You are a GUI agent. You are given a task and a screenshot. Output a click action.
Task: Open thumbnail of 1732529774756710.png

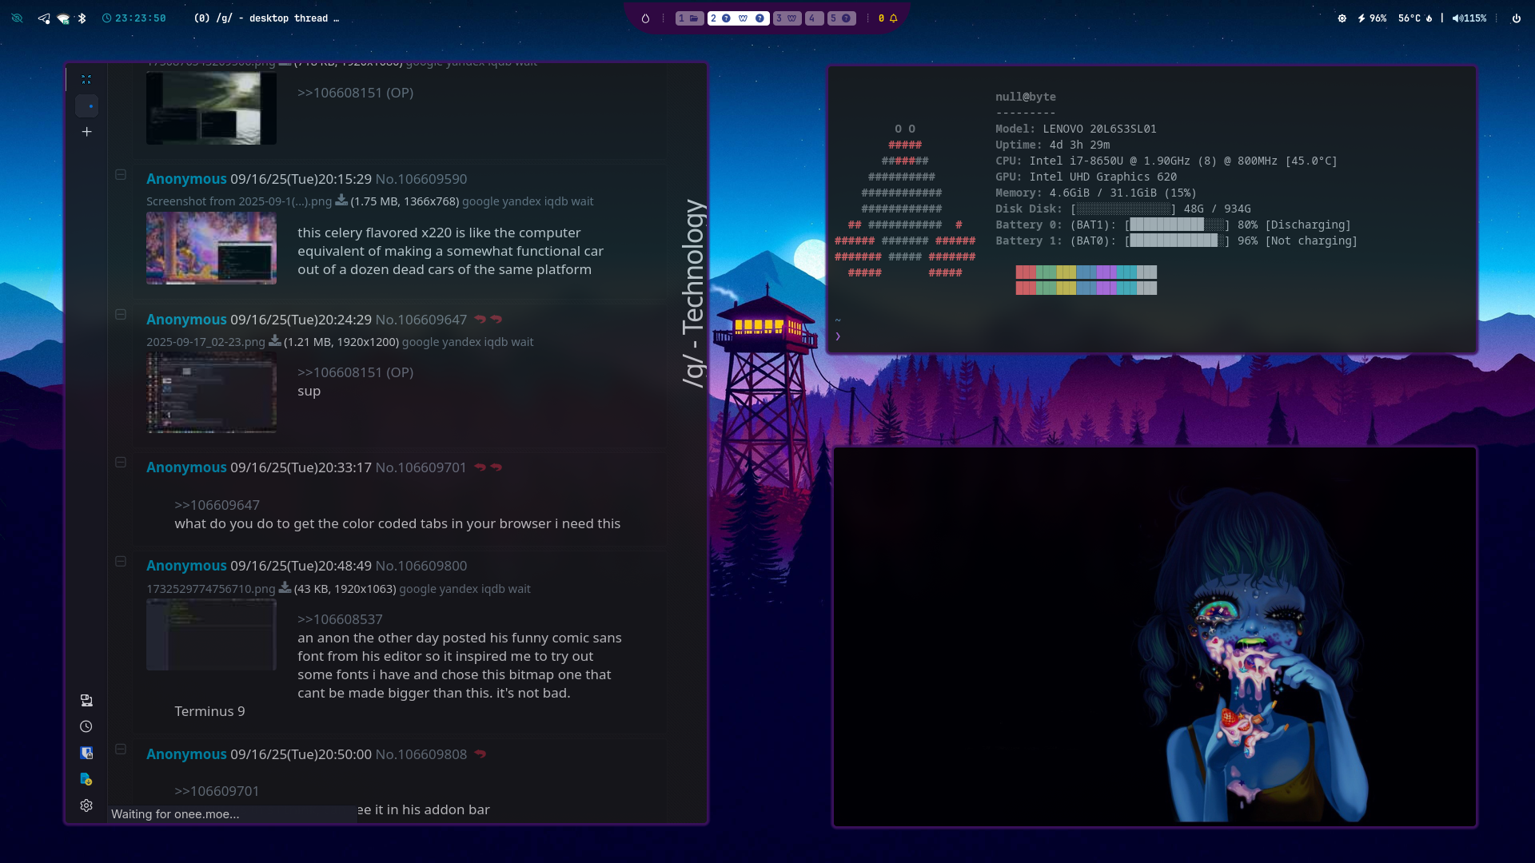coord(211,634)
